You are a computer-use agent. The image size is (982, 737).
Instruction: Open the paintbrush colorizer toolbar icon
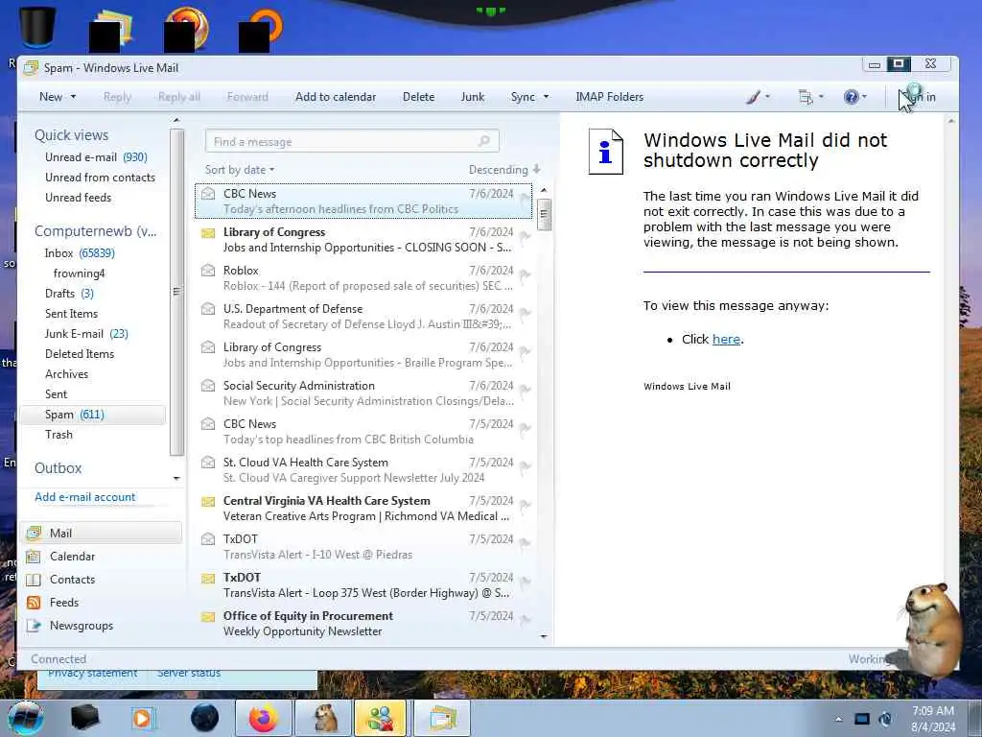(754, 97)
